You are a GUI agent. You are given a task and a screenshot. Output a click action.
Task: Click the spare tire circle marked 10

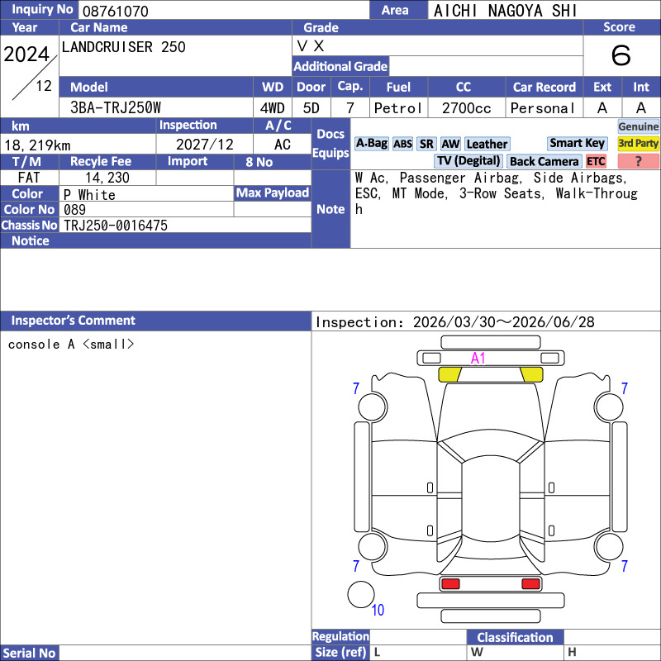click(360, 595)
